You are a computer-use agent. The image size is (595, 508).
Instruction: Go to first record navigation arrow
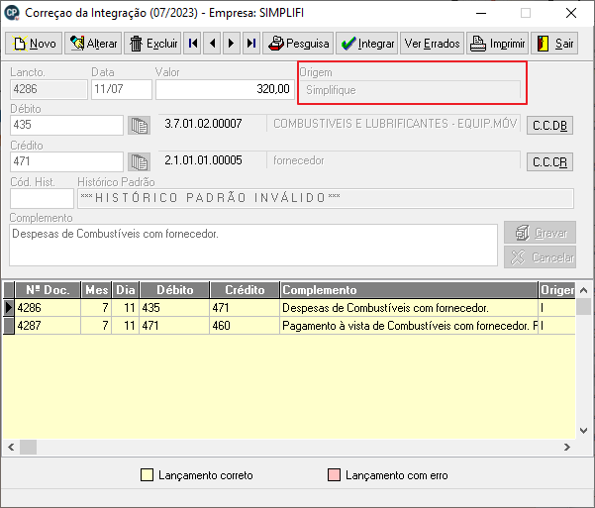tap(192, 44)
